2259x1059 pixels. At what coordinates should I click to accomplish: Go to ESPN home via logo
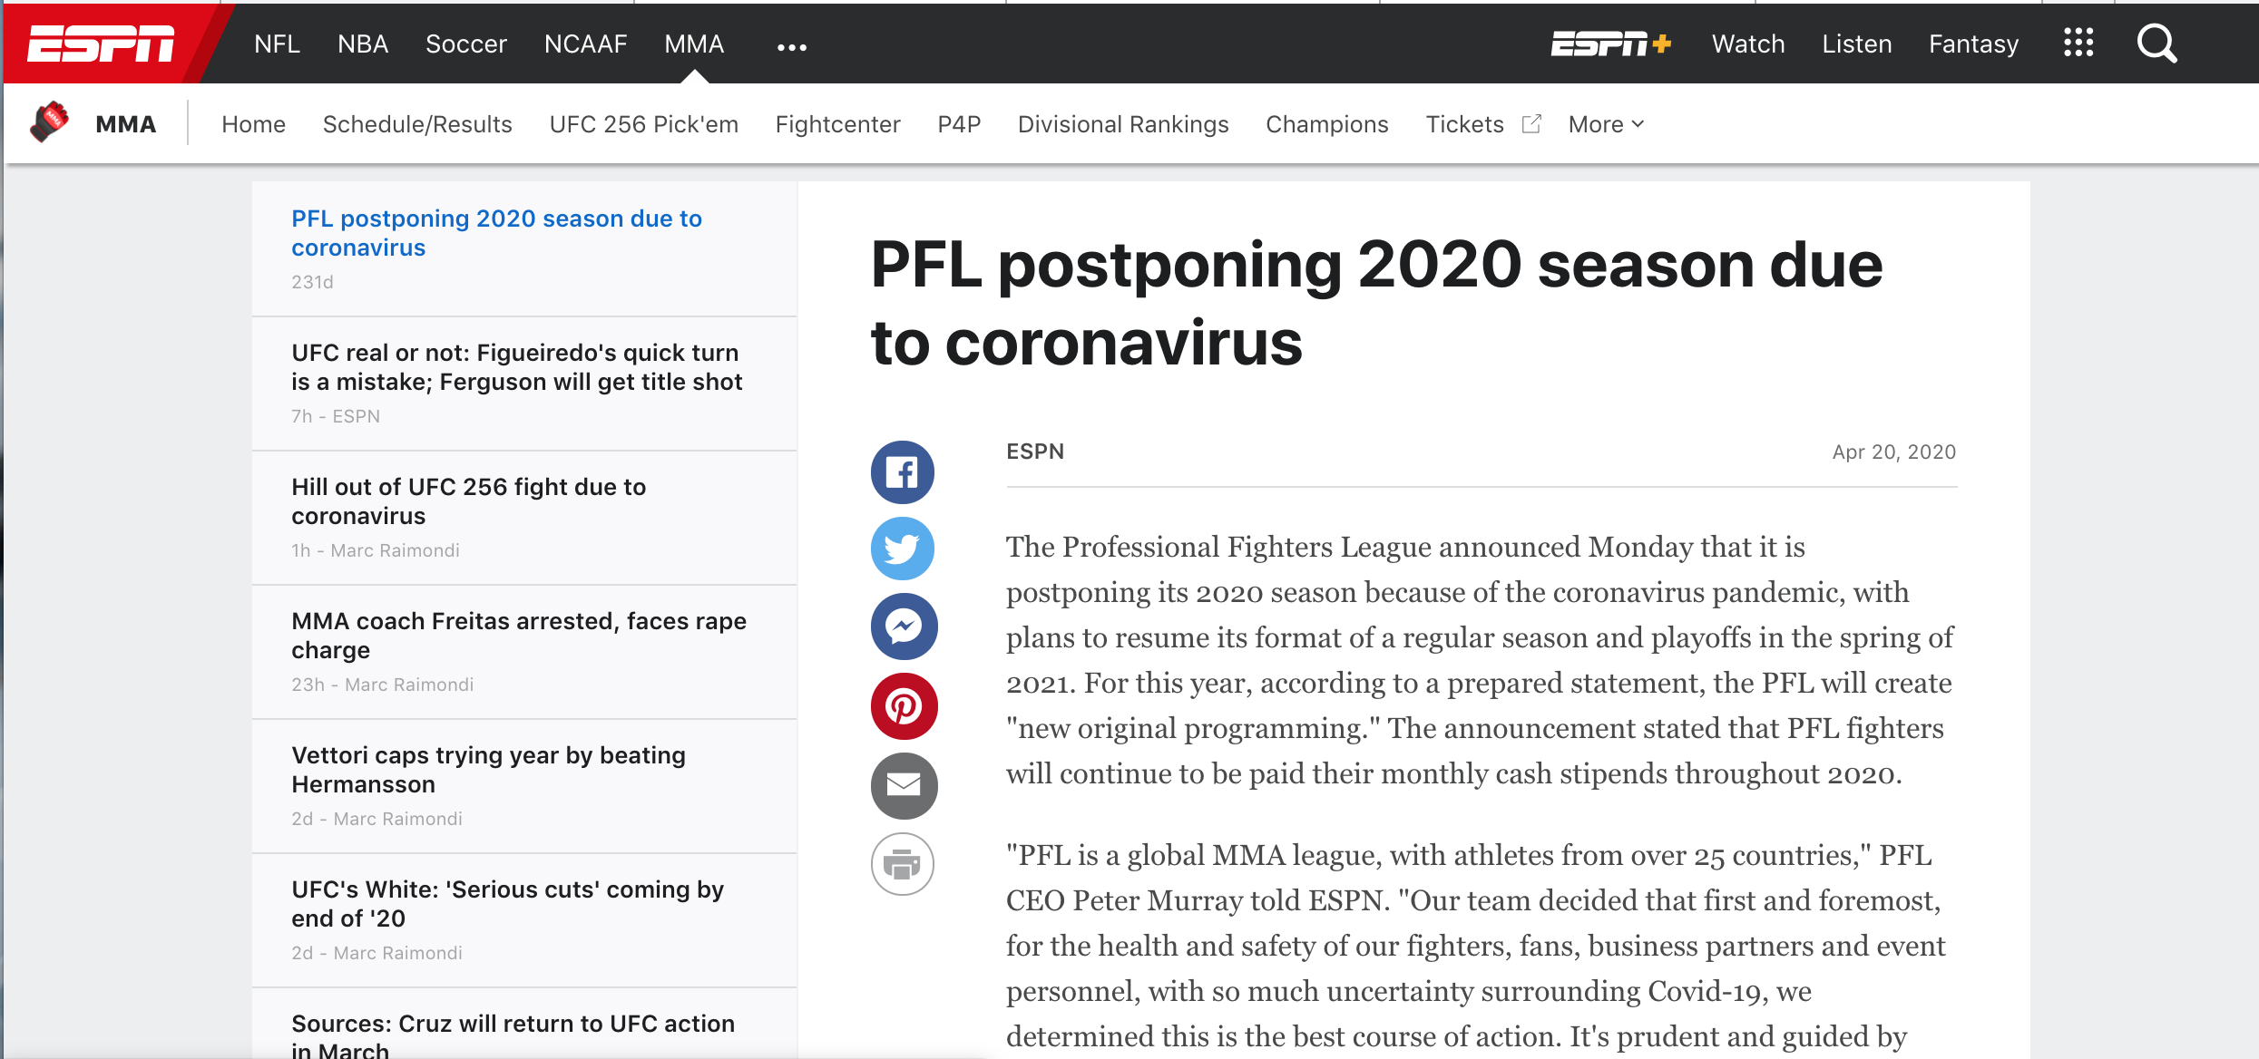(101, 44)
